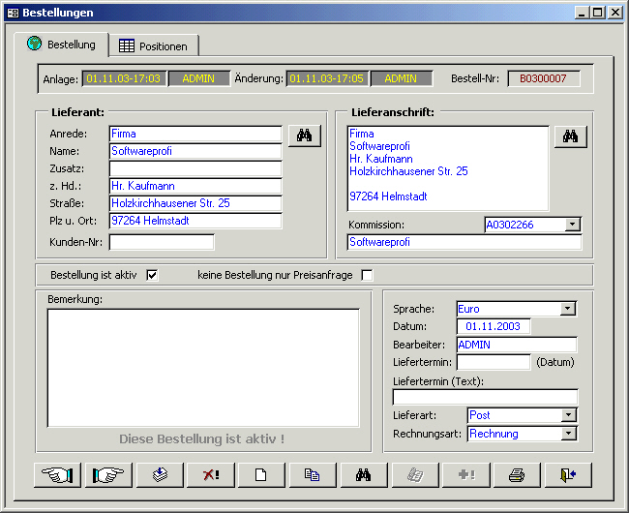The width and height of the screenshot is (629, 513).
Task: Click the binoculars search button in bottom toolbar
Action: point(364,475)
